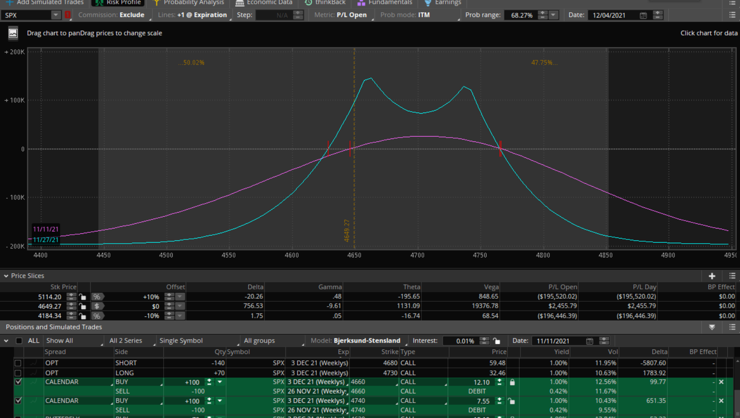
Task: Remove the 4740 CALENDAR simulated trade
Action: 721,401
